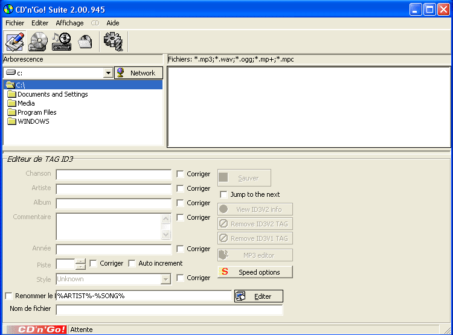Open the Editer menu

[x=40, y=23]
